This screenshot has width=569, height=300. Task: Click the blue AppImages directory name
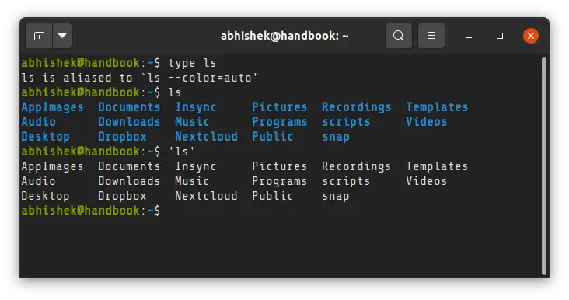pos(52,107)
